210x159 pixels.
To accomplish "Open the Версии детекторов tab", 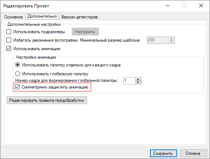I will 79,17.
